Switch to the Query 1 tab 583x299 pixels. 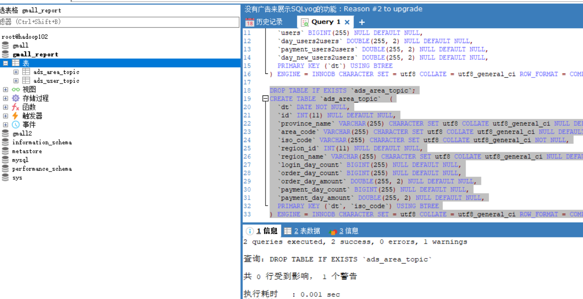click(326, 22)
